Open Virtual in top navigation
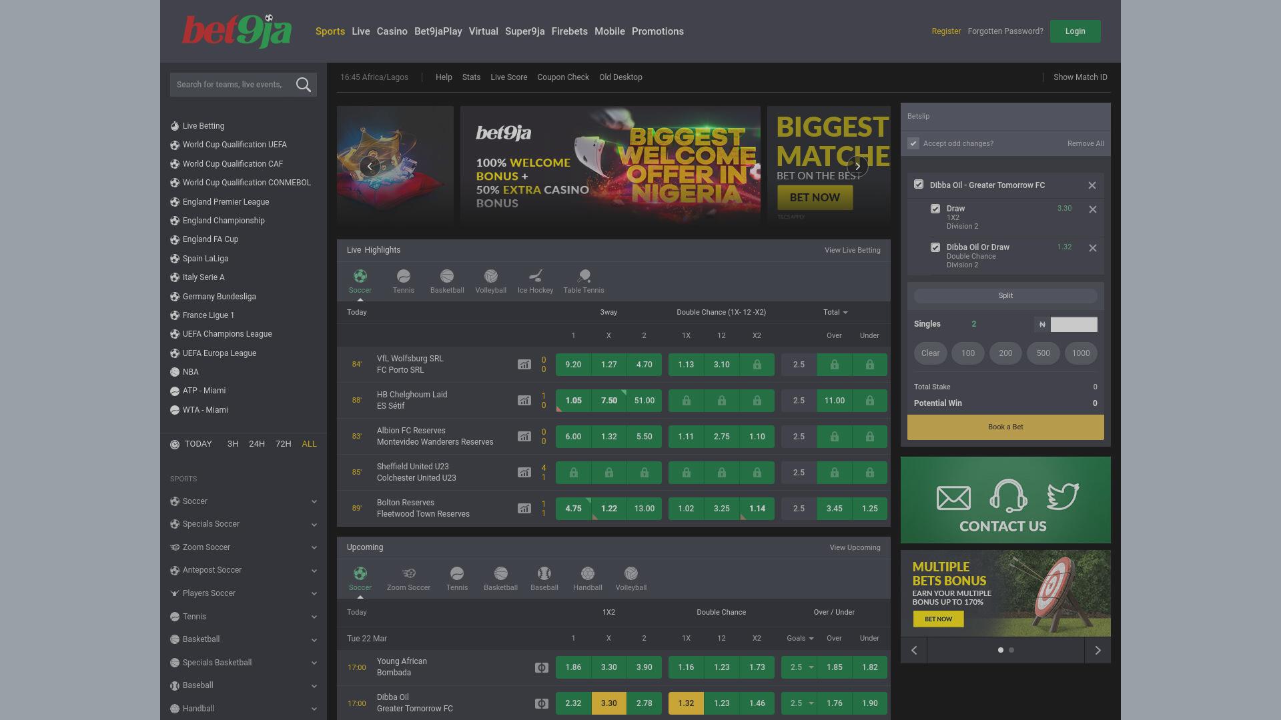Viewport: 1281px width, 720px height. (x=484, y=31)
